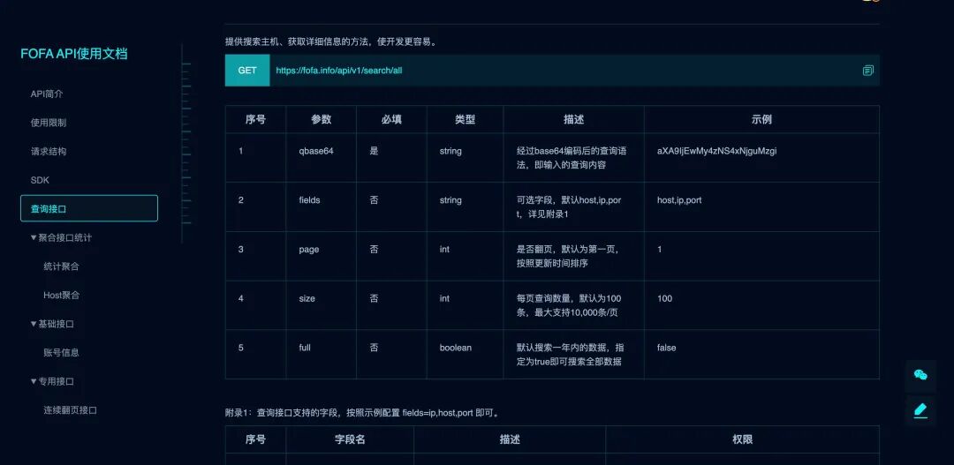954x465 pixels.
Task: Copy the API URL with the copy icon
Action: click(x=867, y=71)
